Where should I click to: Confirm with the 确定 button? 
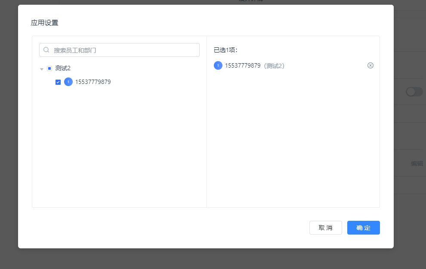pos(363,228)
